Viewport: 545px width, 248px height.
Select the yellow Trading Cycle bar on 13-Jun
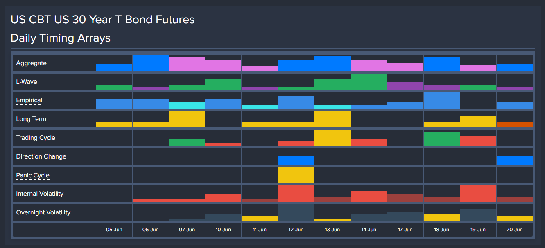(332, 138)
